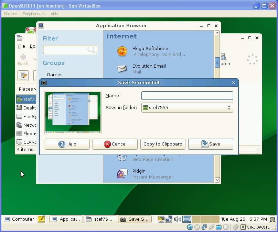Open the File menu in file manager

click(x=21, y=46)
